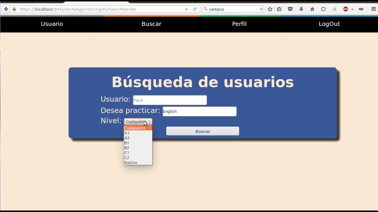
Task: Select A1 level option
Action: tap(138, 133)
